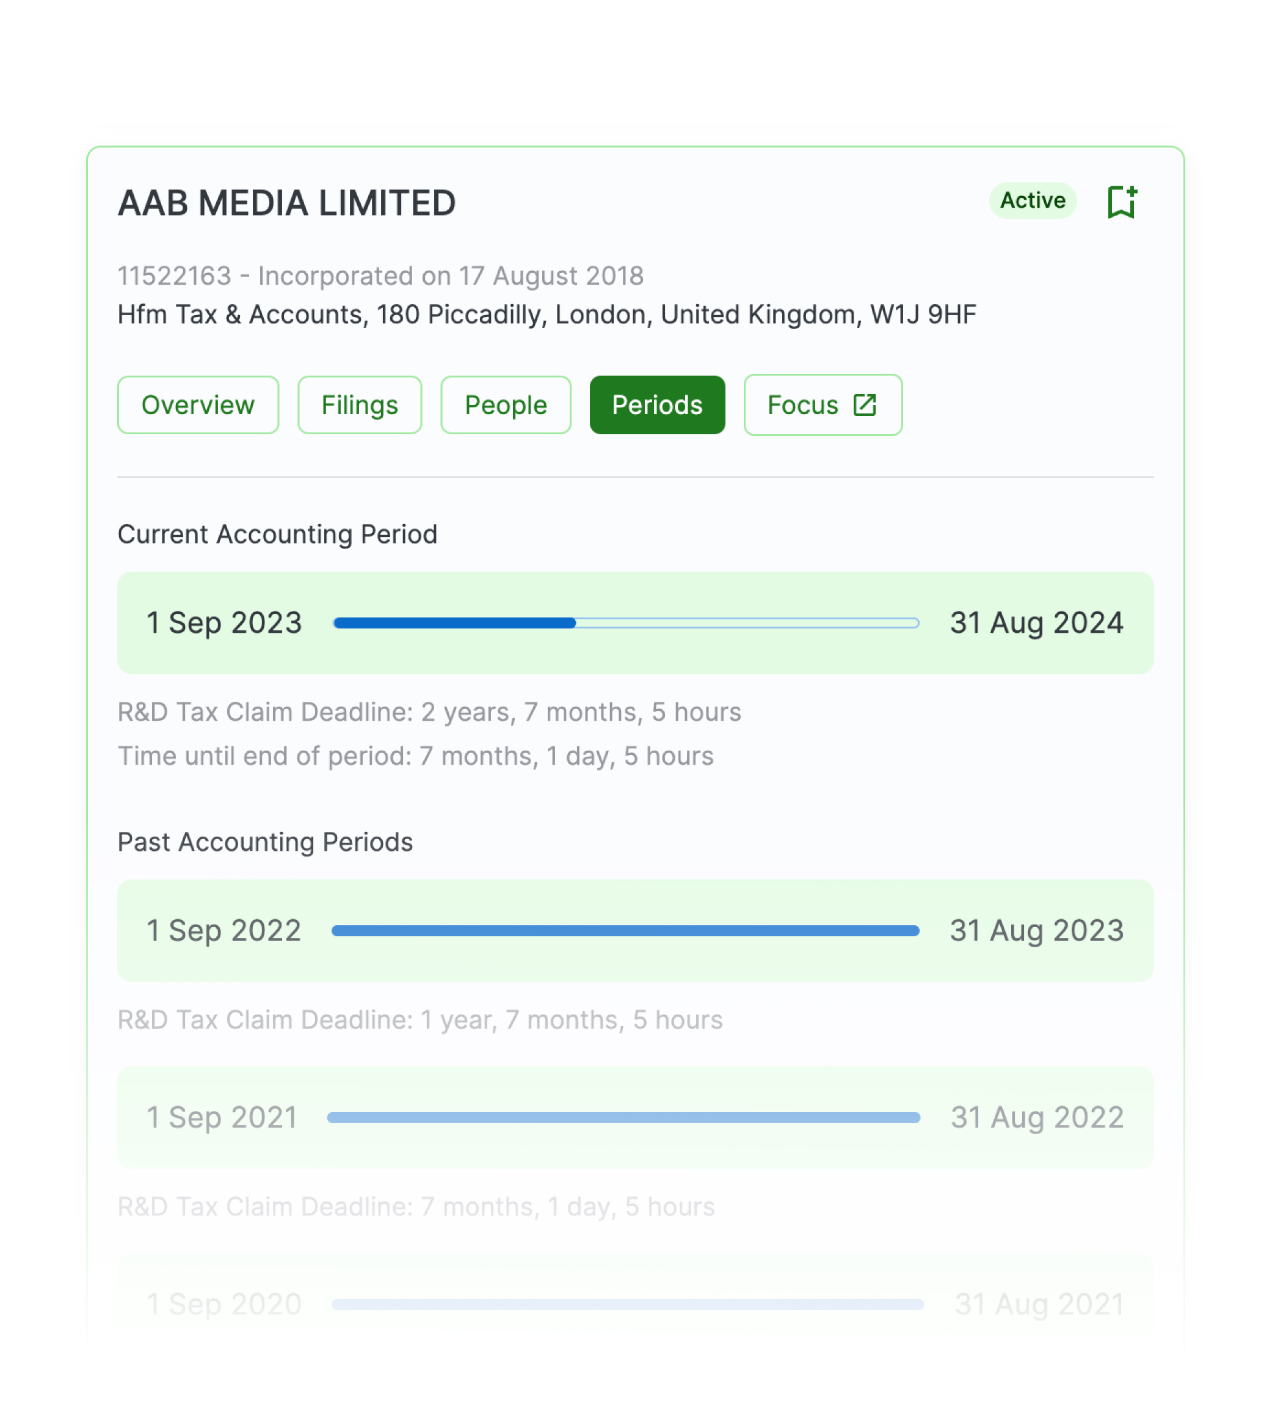
Task: Switch to the Filings tab
Action: point(360,405)
